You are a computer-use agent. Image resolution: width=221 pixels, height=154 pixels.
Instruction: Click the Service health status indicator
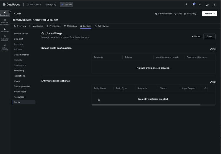click(164, 14)
